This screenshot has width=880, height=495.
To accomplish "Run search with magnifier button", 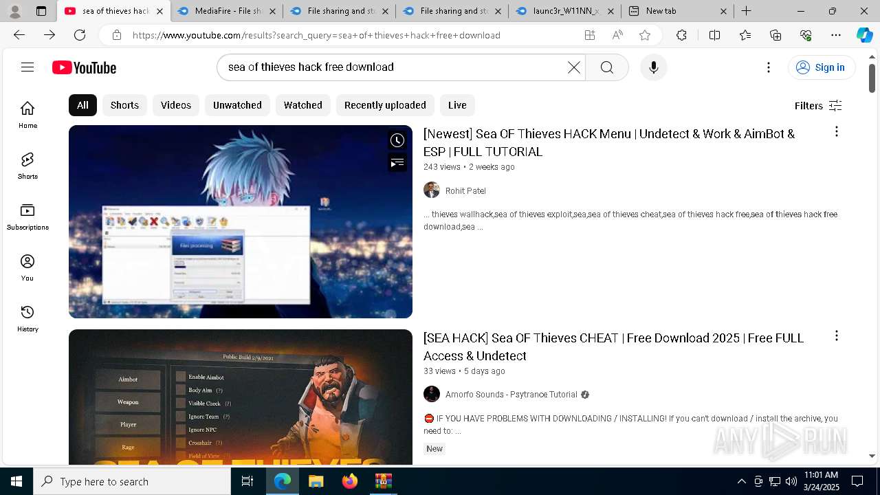I will 606,67.
